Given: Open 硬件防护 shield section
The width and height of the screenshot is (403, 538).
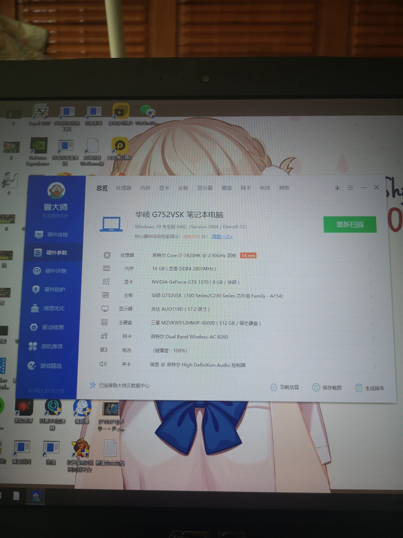Looking at the screenshot, I should pos(49,289).
